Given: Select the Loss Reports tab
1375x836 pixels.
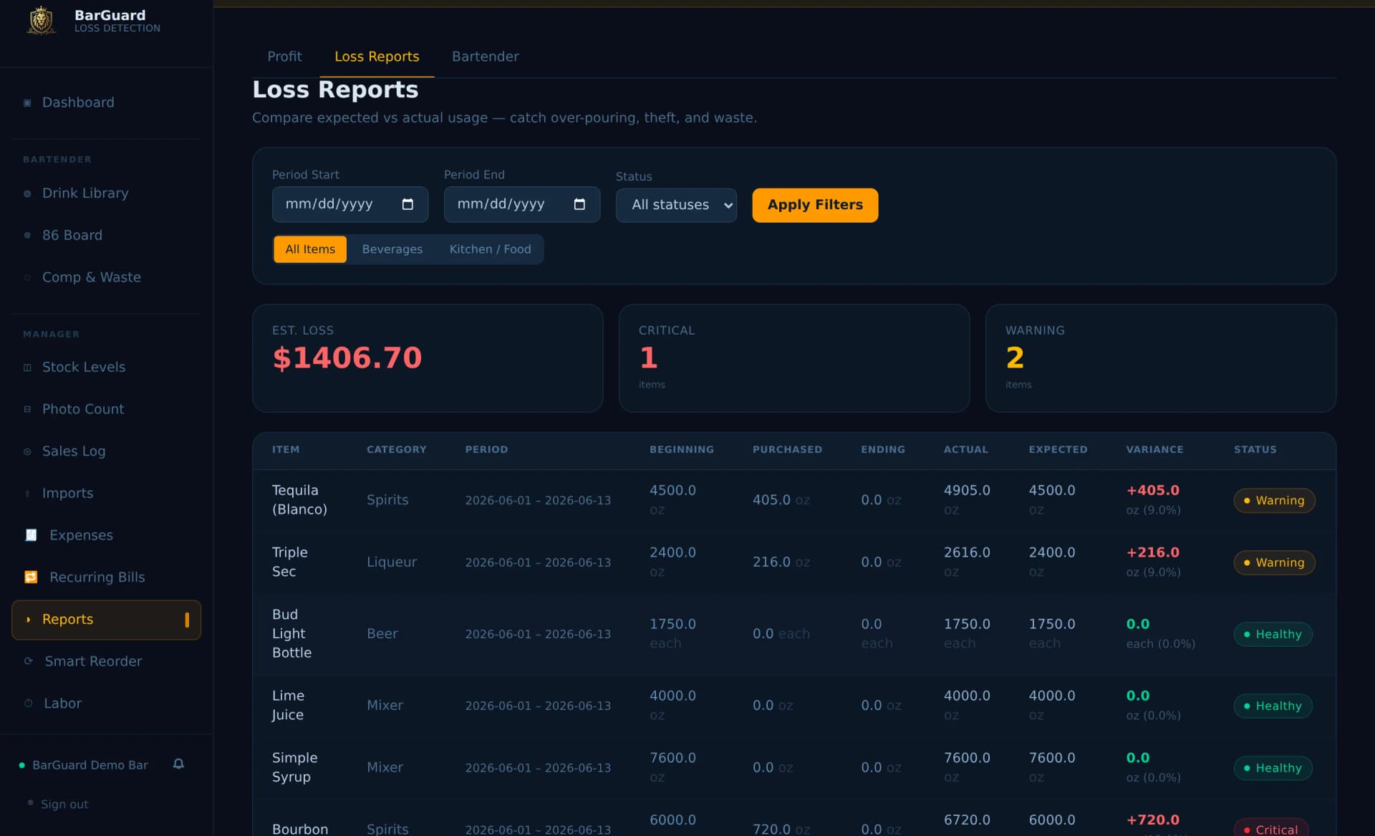Looking at the screenshot, I should coord(377,57).
